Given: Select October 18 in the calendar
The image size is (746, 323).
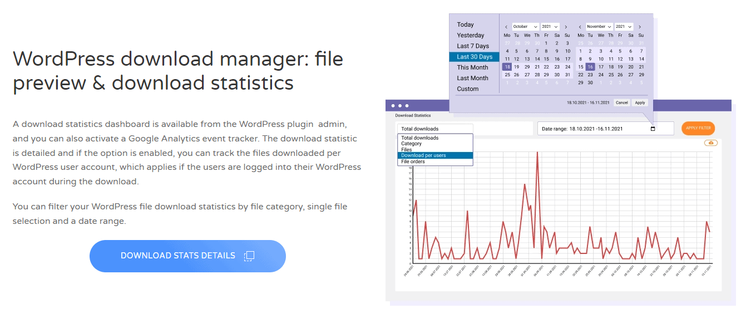Looking at the screenshot, I should click(507, 67).
